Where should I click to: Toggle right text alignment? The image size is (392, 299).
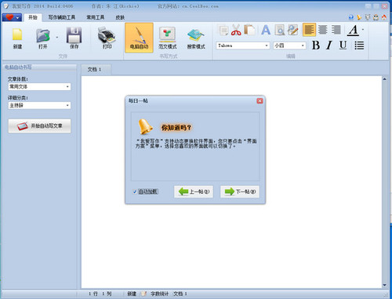336,30
